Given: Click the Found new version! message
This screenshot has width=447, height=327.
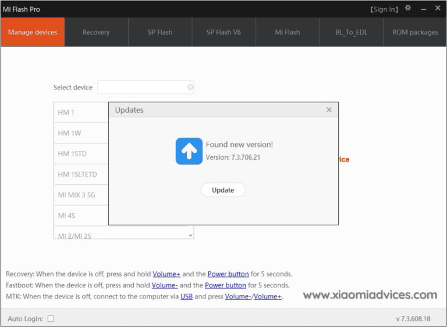Looking at the screenshot, I should pyautogui.click(x=239, y=145).
